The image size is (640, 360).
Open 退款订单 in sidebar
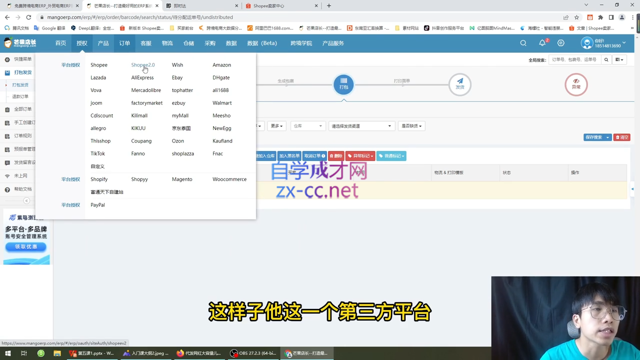(x=20, y=96)
